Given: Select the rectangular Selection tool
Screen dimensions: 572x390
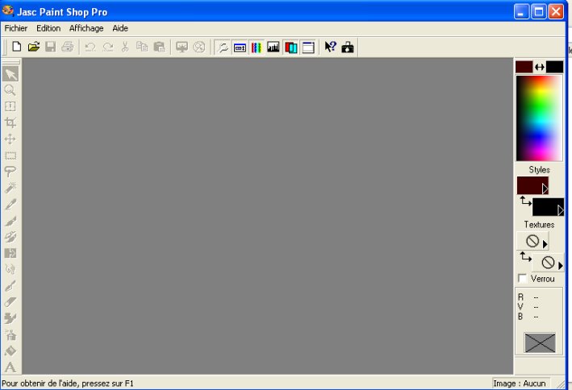Looking at the screenshot, I should [10, 156].
